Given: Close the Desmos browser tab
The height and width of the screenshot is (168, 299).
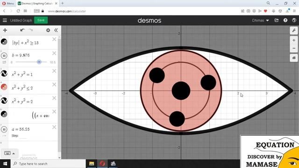Looking at the screenshot, I should coord(56,3).
